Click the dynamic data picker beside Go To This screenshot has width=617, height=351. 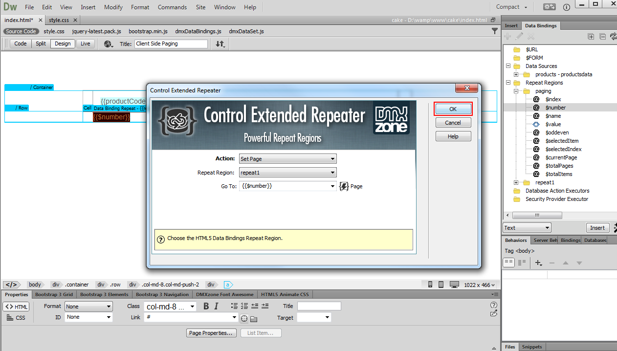click(x=344, y=186)
